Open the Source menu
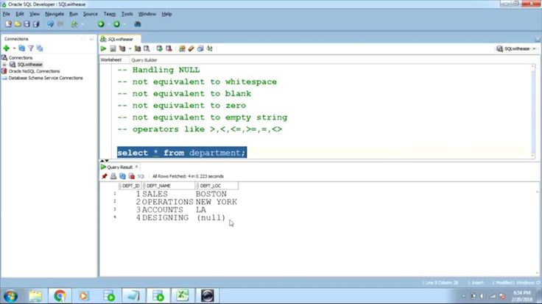This screenshot has height=304, width=542. (91, 14)
